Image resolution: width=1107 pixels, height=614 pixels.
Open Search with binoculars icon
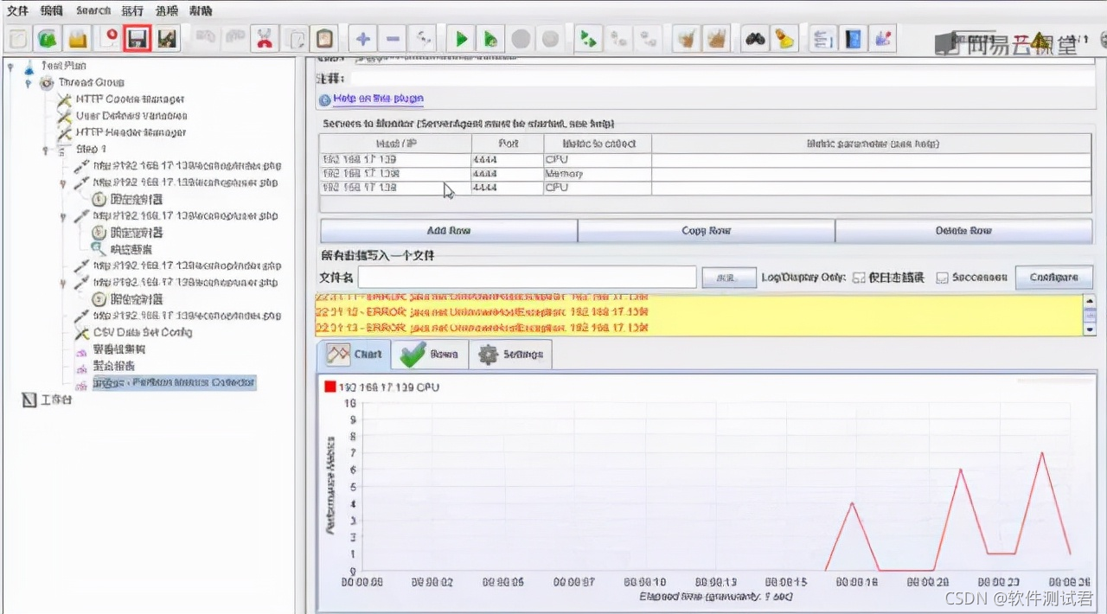pos(755,38)
